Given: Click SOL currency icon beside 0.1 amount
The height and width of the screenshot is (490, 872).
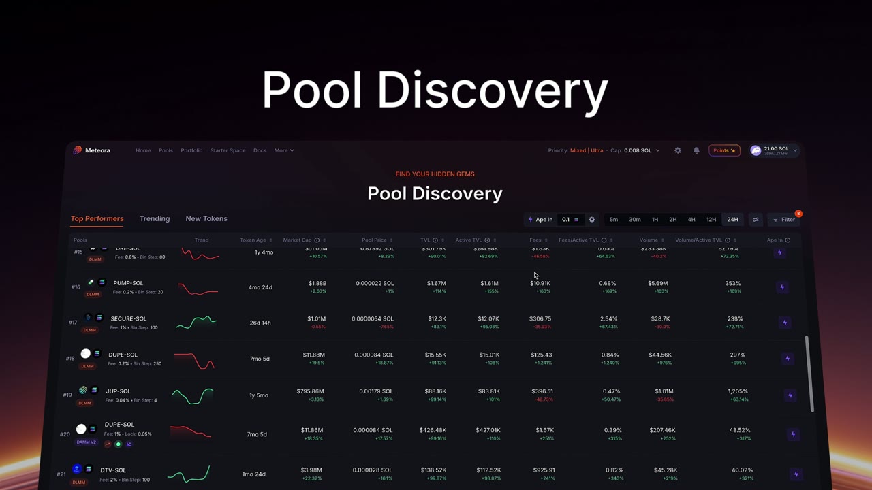Looking at the screenshot, I should [x=576, y=220].
